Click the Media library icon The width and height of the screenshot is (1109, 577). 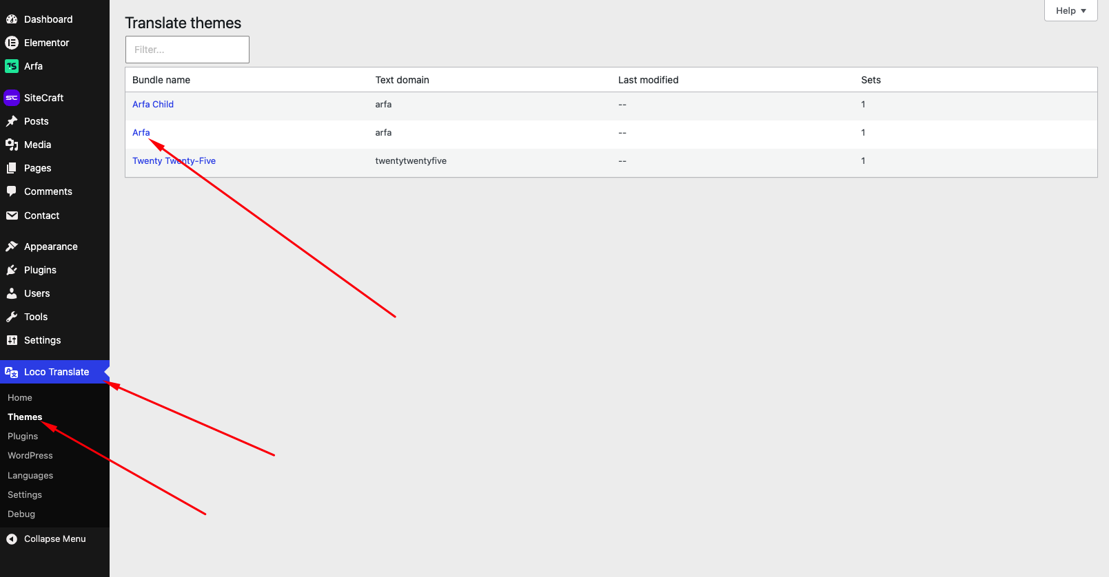(x=12, y=145)
